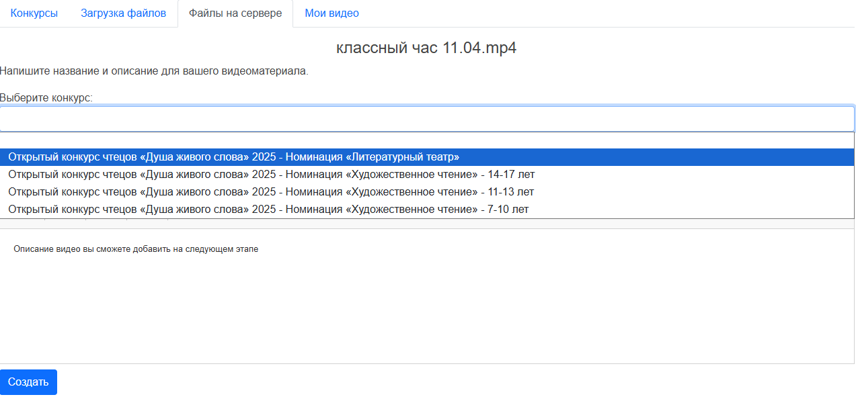856x399 pixels.
Task: Select «Художественное чтение» 7-10 лет option
Action: coord(268,210)
